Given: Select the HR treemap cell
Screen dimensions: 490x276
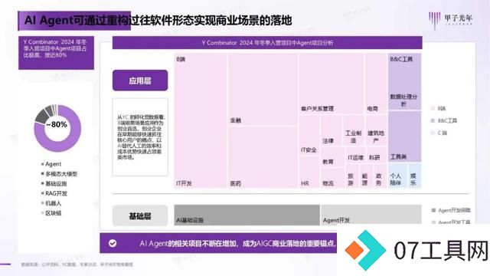Looking at the screenshot, I should pyautogui.click(x=309, y=172).
